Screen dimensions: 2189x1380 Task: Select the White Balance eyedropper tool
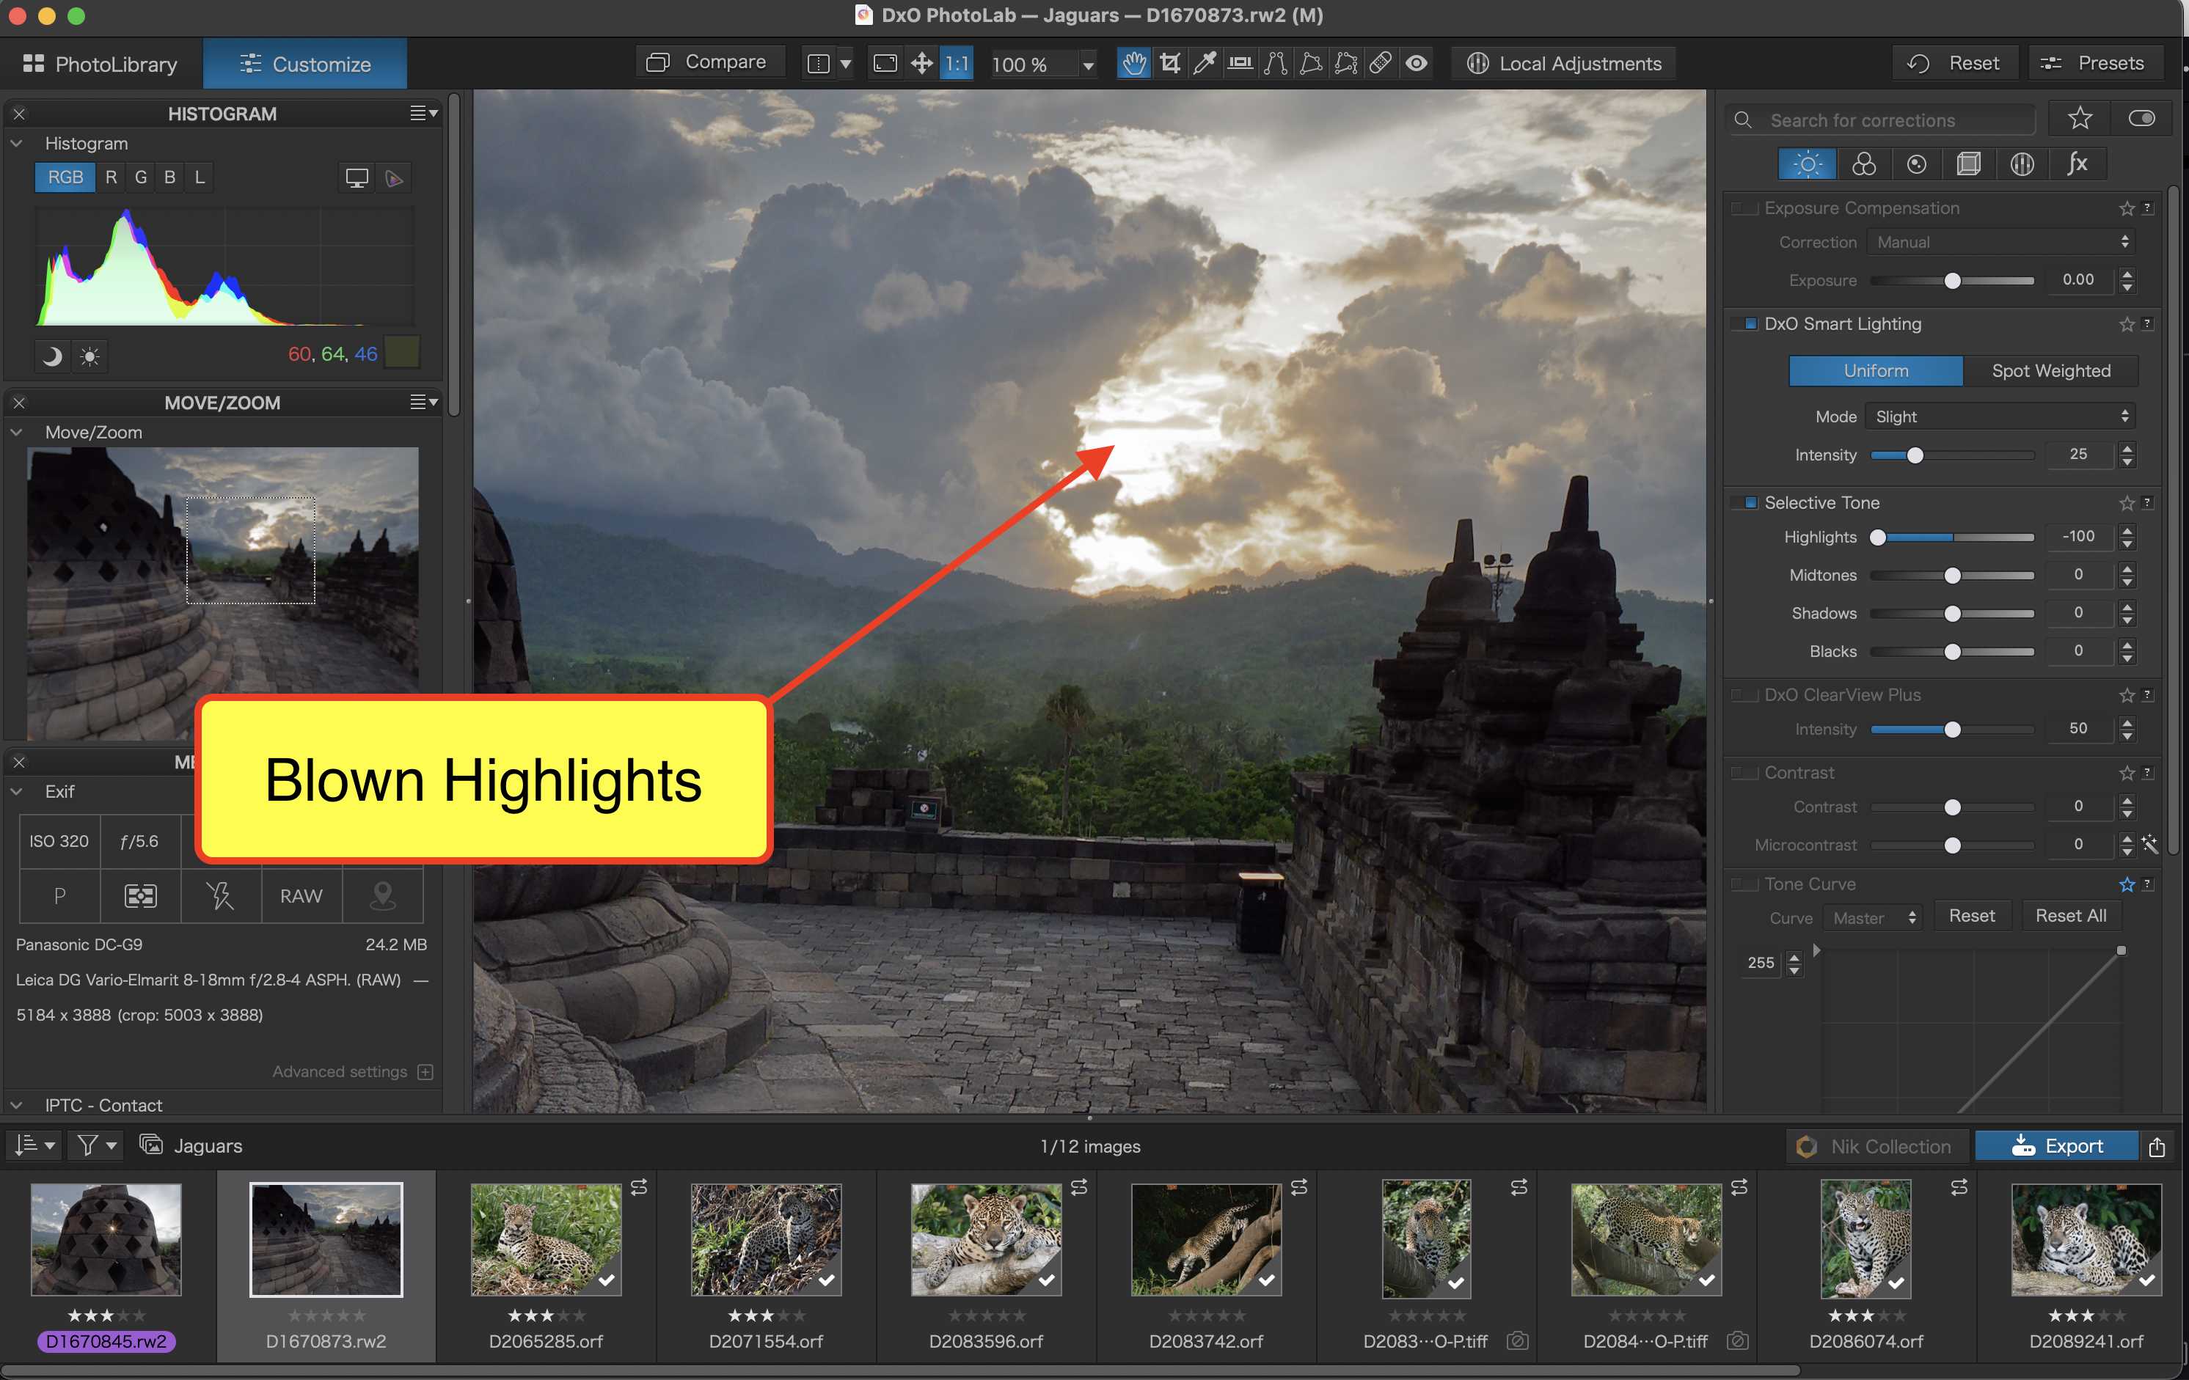pyautogui.click(x=1205, y=64)
